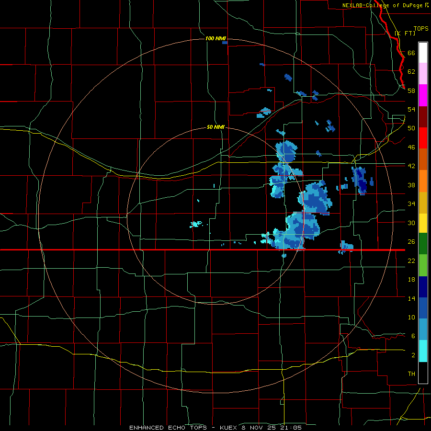Viewport: 431px width, 431px height.
Task: Click the "34" legend value
Action: pyautogui.click(x=411, y=204)
